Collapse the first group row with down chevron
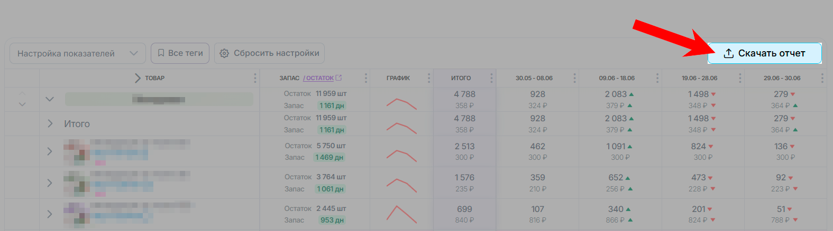Screen dimensions: 833x231 point(50,99)
